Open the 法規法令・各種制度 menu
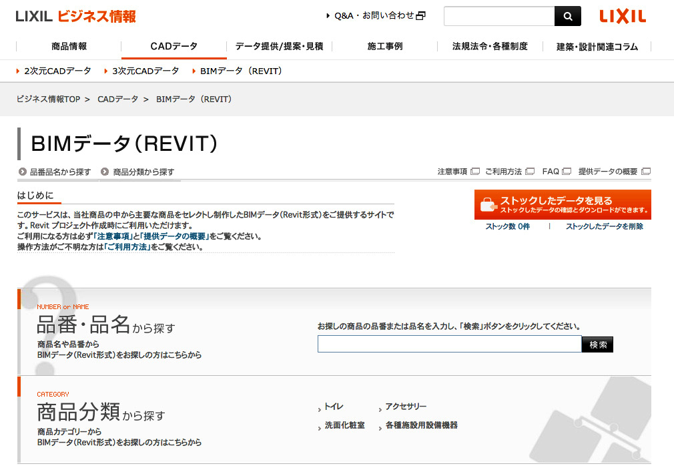Viewport: 674px width, 472px height. point(490,47)
